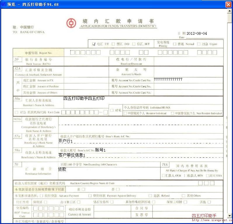Screen dimensions: 233x224
Task: Check the 加急 Urgent priority checkbox
Action: 199,44
